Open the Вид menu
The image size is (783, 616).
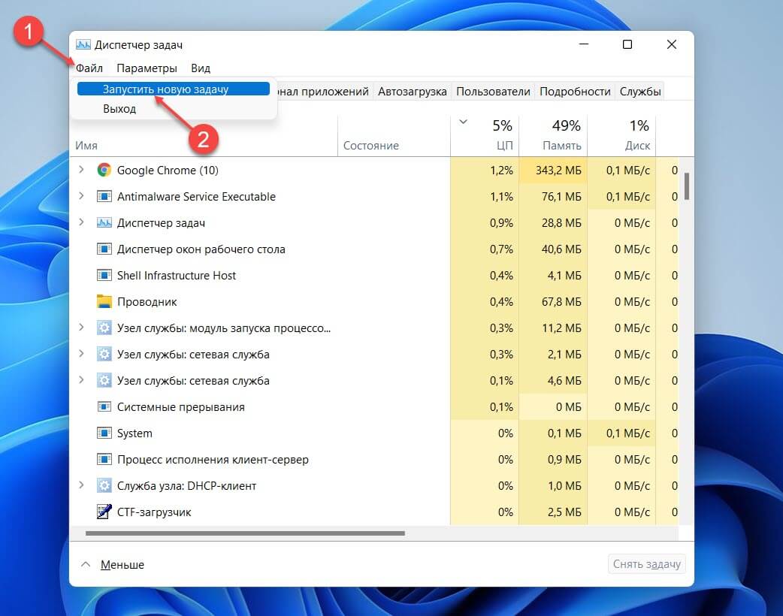[200, 68]
